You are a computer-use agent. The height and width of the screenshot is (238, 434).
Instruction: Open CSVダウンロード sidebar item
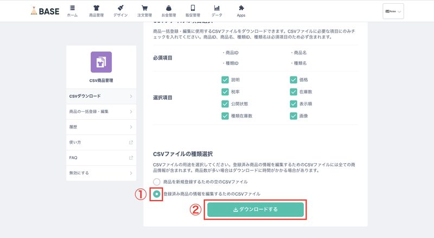[x=101, y=97]
